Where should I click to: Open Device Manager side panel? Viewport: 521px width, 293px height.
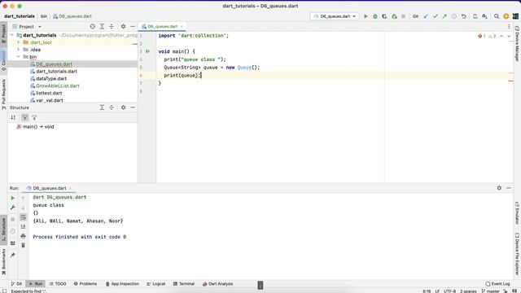517,43
